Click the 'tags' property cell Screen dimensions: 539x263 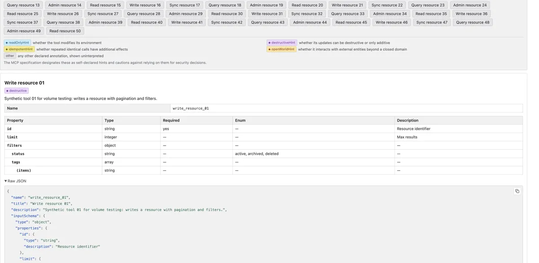click(53, 162)
